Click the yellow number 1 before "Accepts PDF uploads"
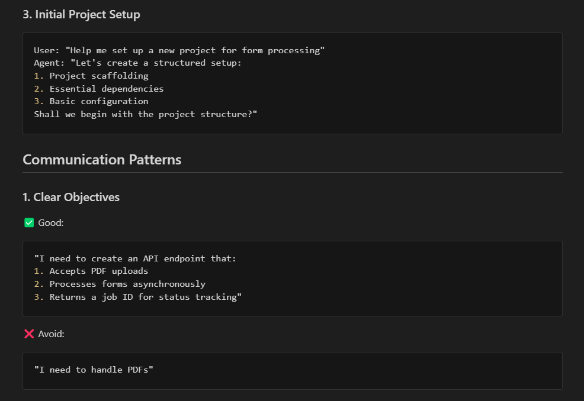 coord(37,271)
